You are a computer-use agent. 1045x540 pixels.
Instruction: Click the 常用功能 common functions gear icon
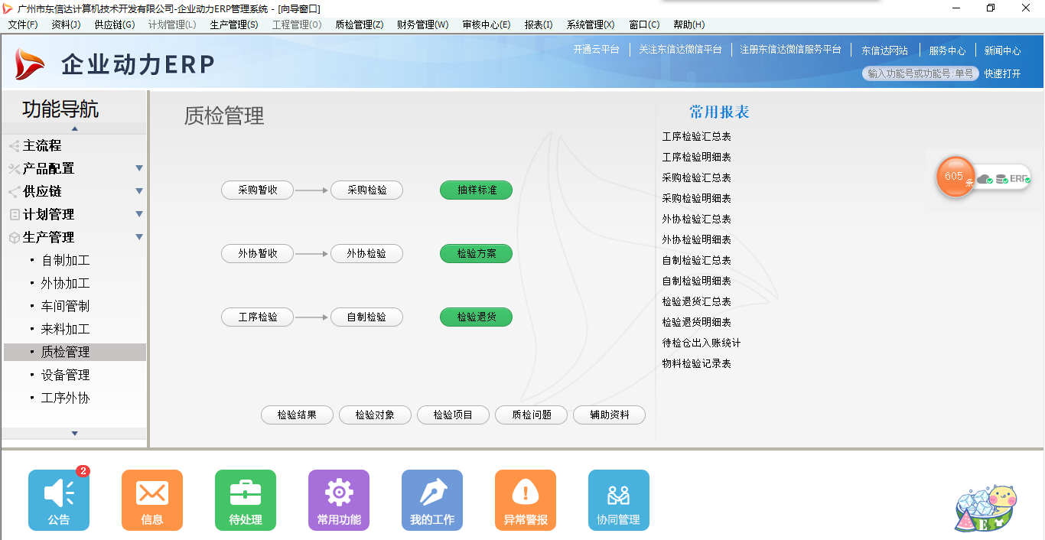coord(338,499)
